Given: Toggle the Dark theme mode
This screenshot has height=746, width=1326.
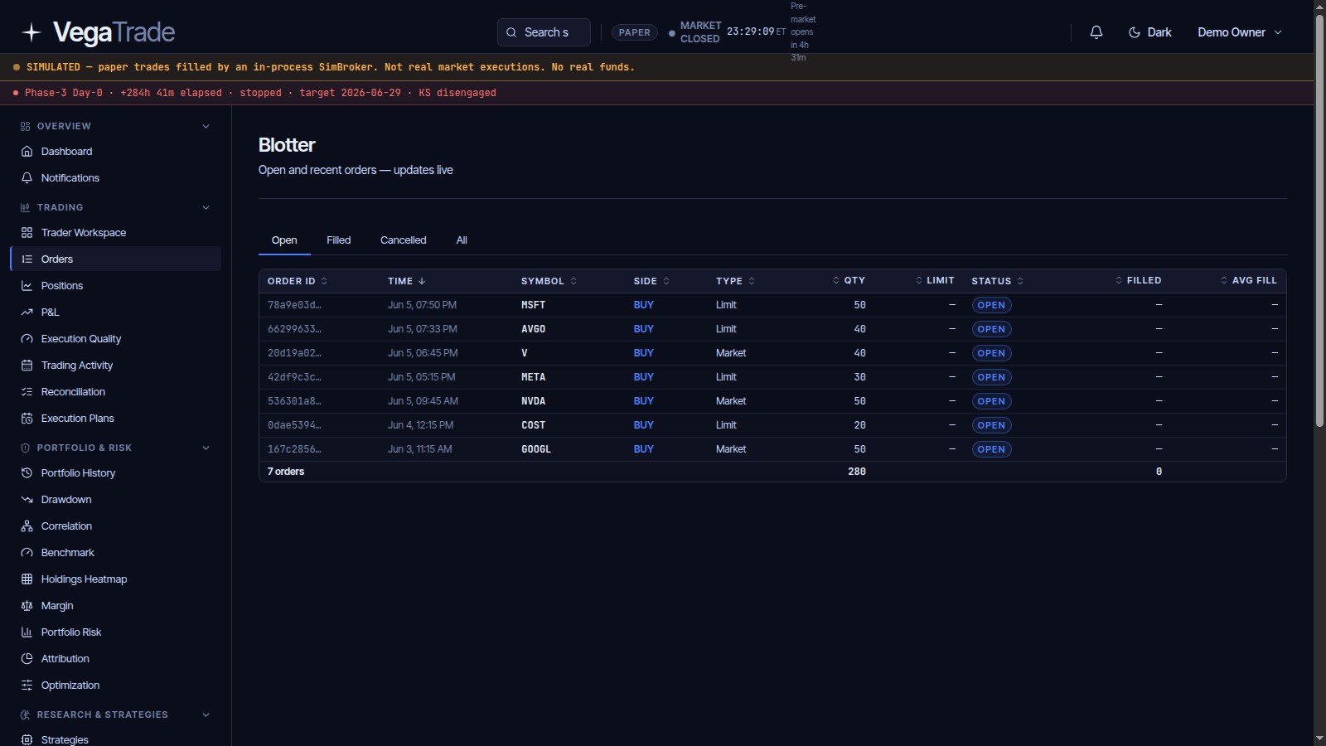Looking at the screenshot, I should pos(1149,32).
